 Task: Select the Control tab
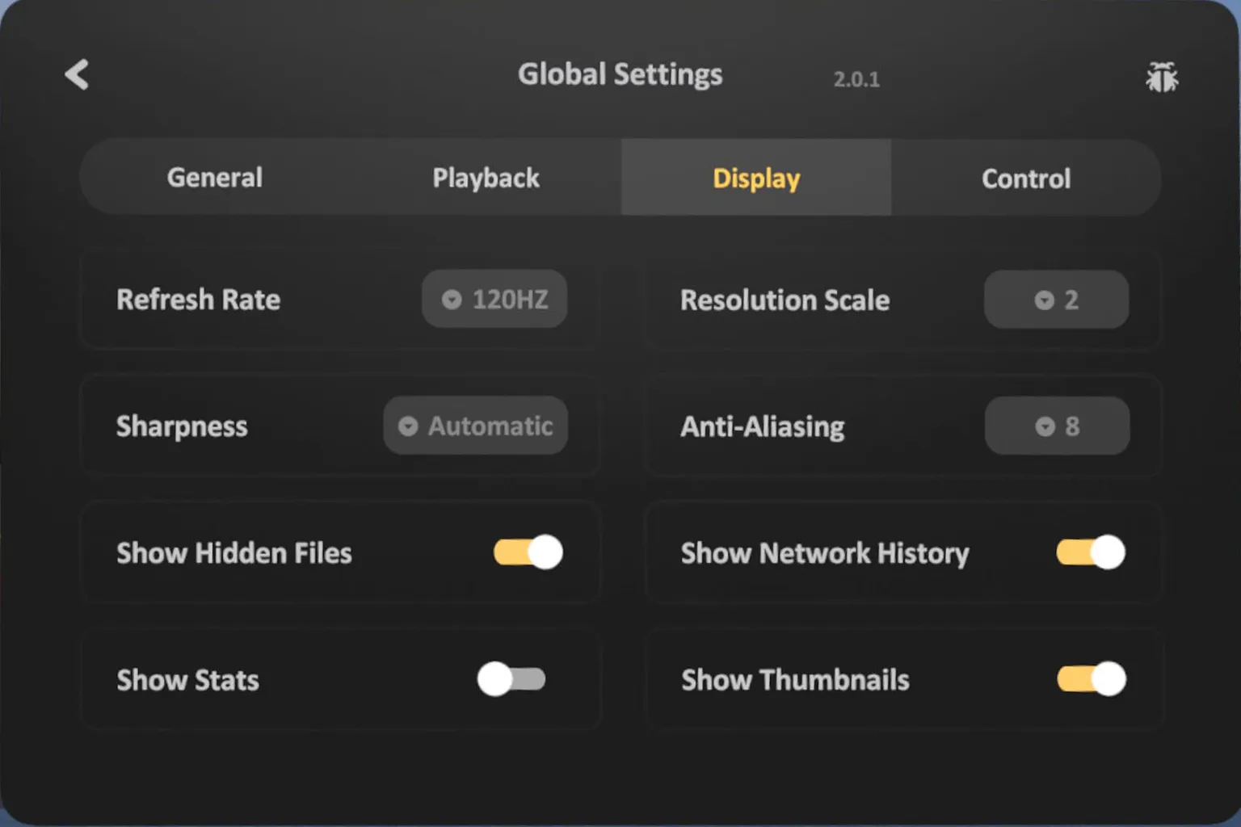[1025, 178]
